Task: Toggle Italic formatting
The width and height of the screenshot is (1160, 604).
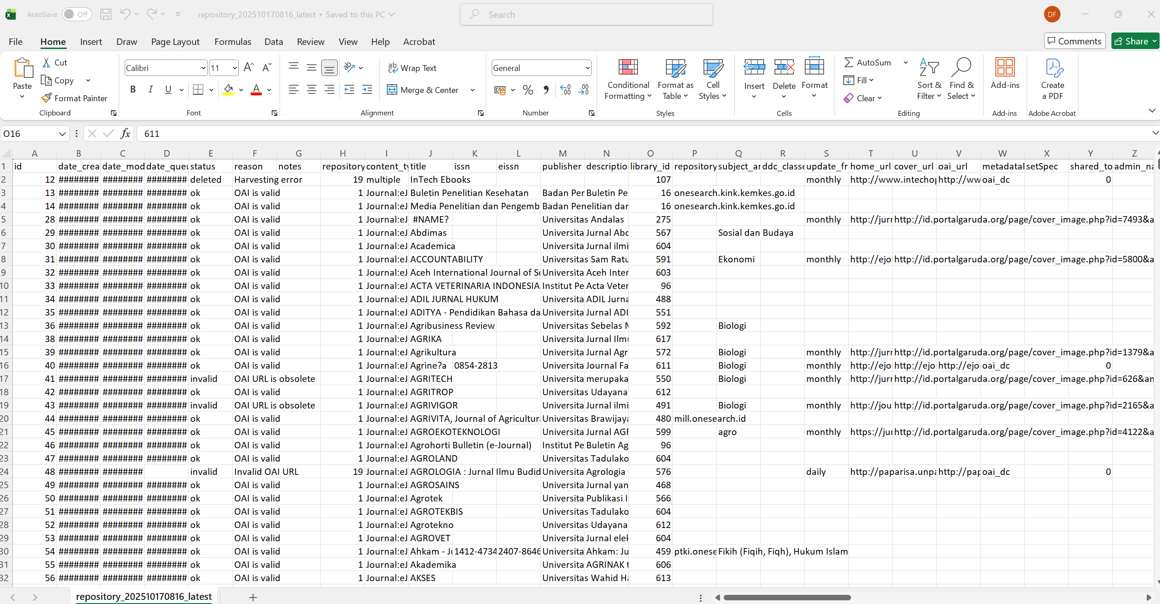Action: coord(150,90)
